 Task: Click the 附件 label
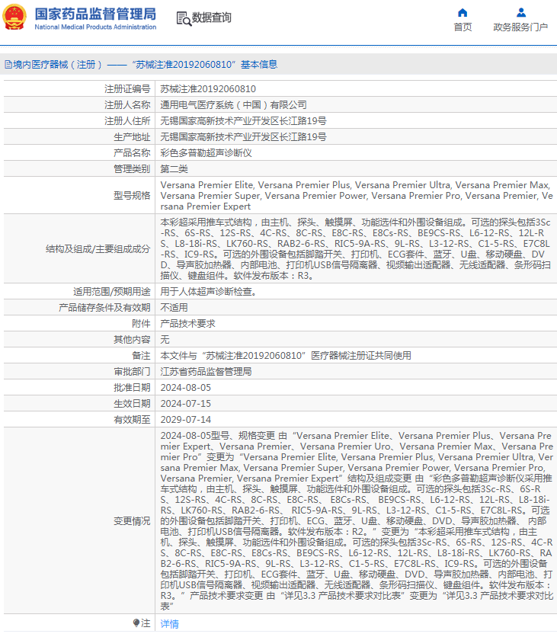[x=141, y=323]
